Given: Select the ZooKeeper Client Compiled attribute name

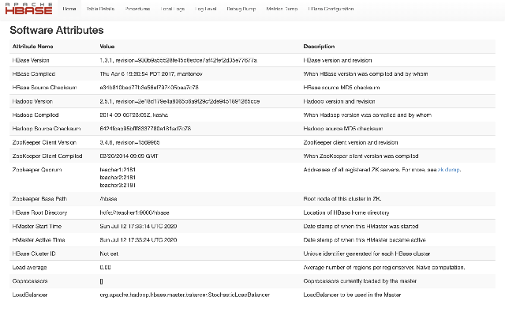Looking at the screenshot, I should pyautogui.click(x=47, y=156).
